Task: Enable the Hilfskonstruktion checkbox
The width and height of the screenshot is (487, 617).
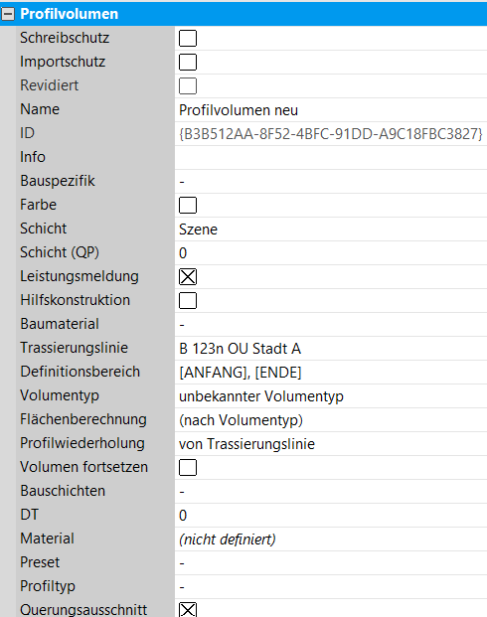Action: tap(188, 301)
